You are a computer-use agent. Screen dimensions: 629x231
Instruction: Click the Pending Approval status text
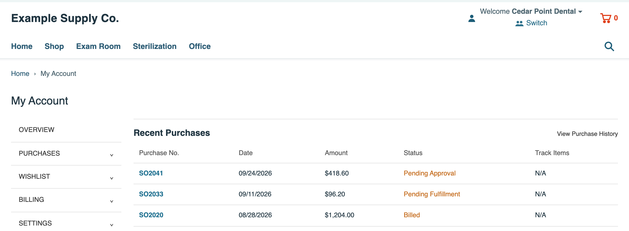[x=430, y=173]
